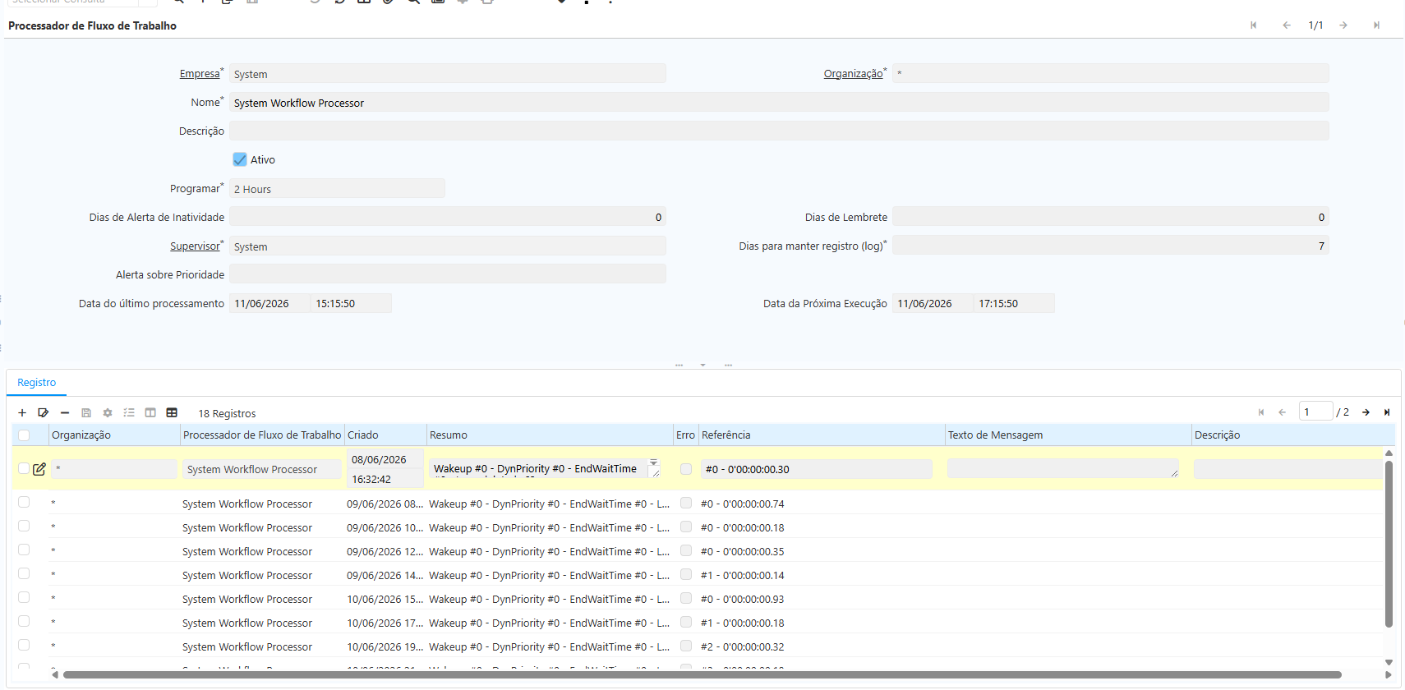The width and height of the screenshot is (1405, 690).
Task: Tick the select-all checkbox in grid header
Action: coord(24,435)
